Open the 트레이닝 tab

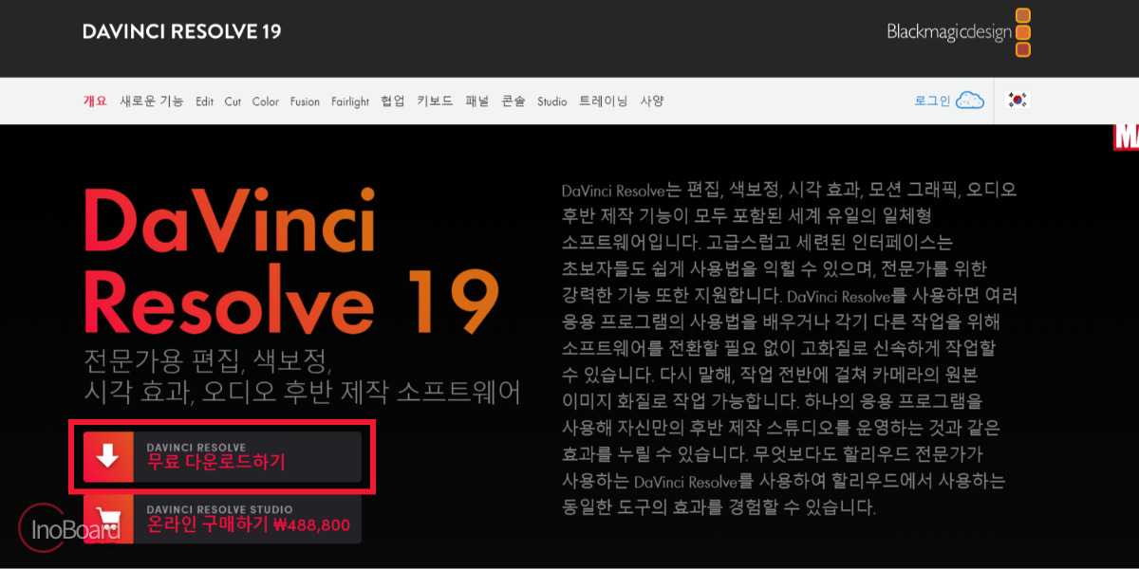pyautogui.click(x=604, y=101)
